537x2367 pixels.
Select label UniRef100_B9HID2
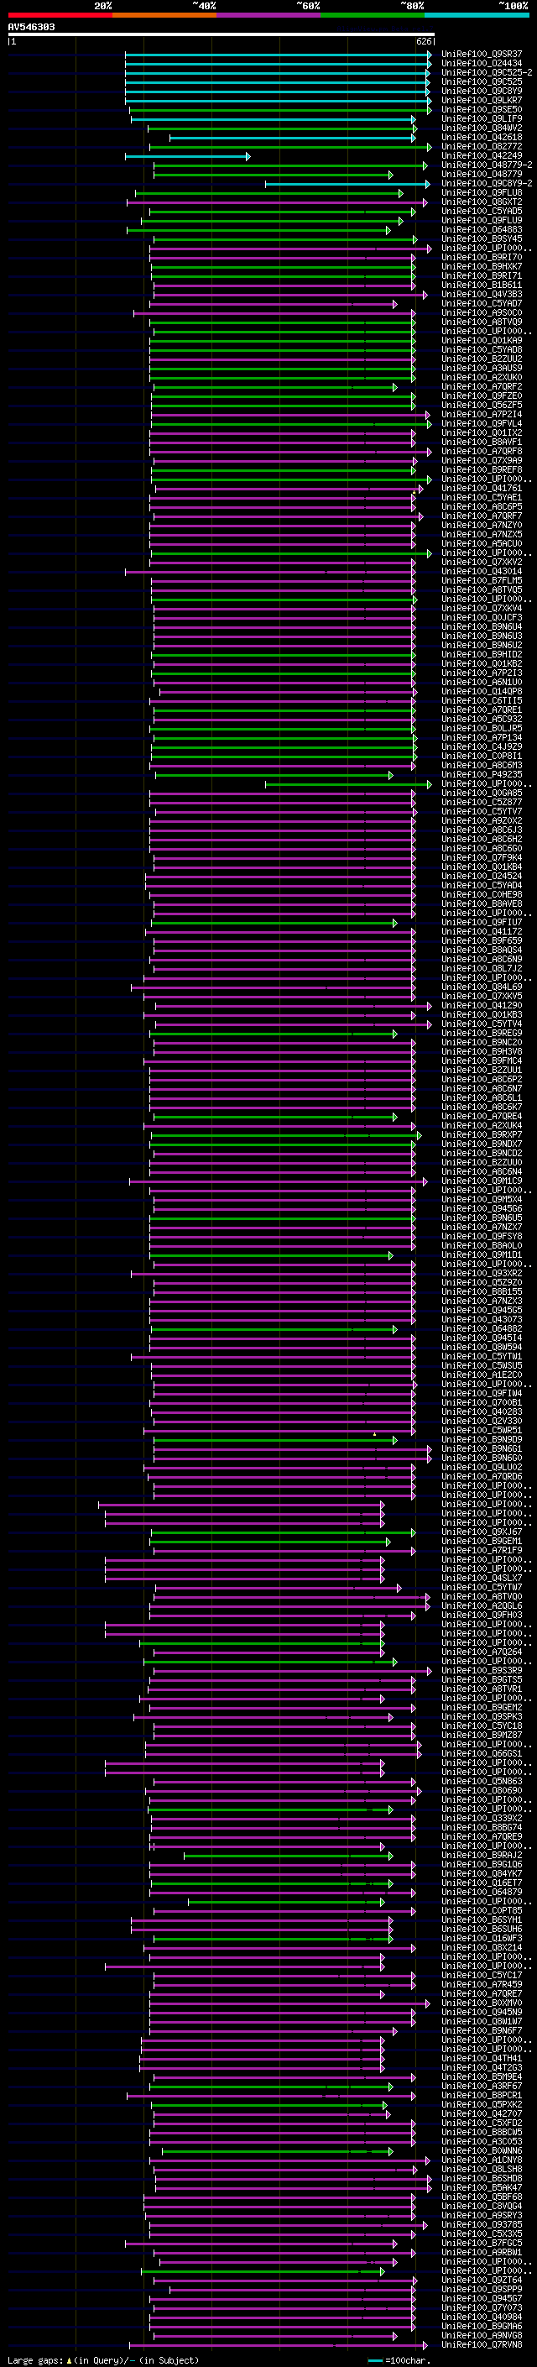click(x=482, y=655)
